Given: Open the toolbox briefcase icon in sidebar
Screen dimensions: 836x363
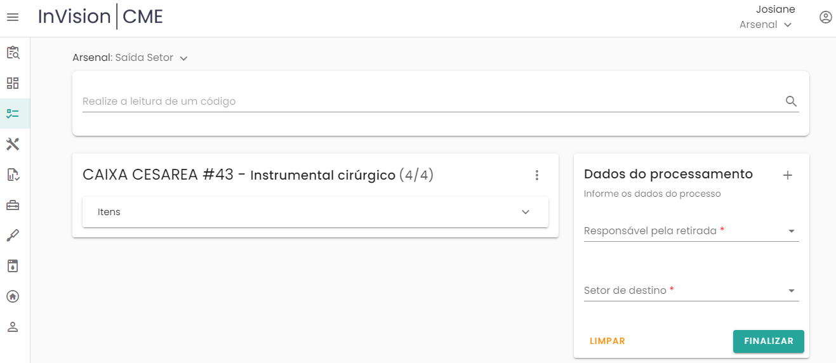Looking at the screenshot, I should pyautogui.click(x=13, y=205).
